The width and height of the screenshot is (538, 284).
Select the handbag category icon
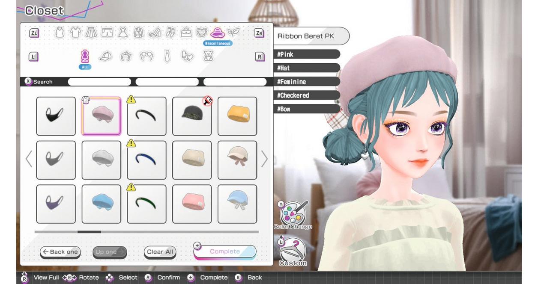pos(186,33)
